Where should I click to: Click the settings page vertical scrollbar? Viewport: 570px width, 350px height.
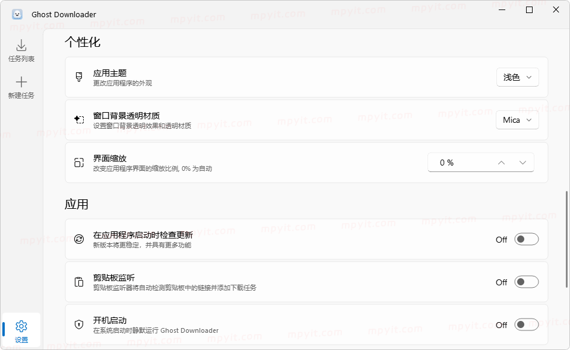pos(566,240)
